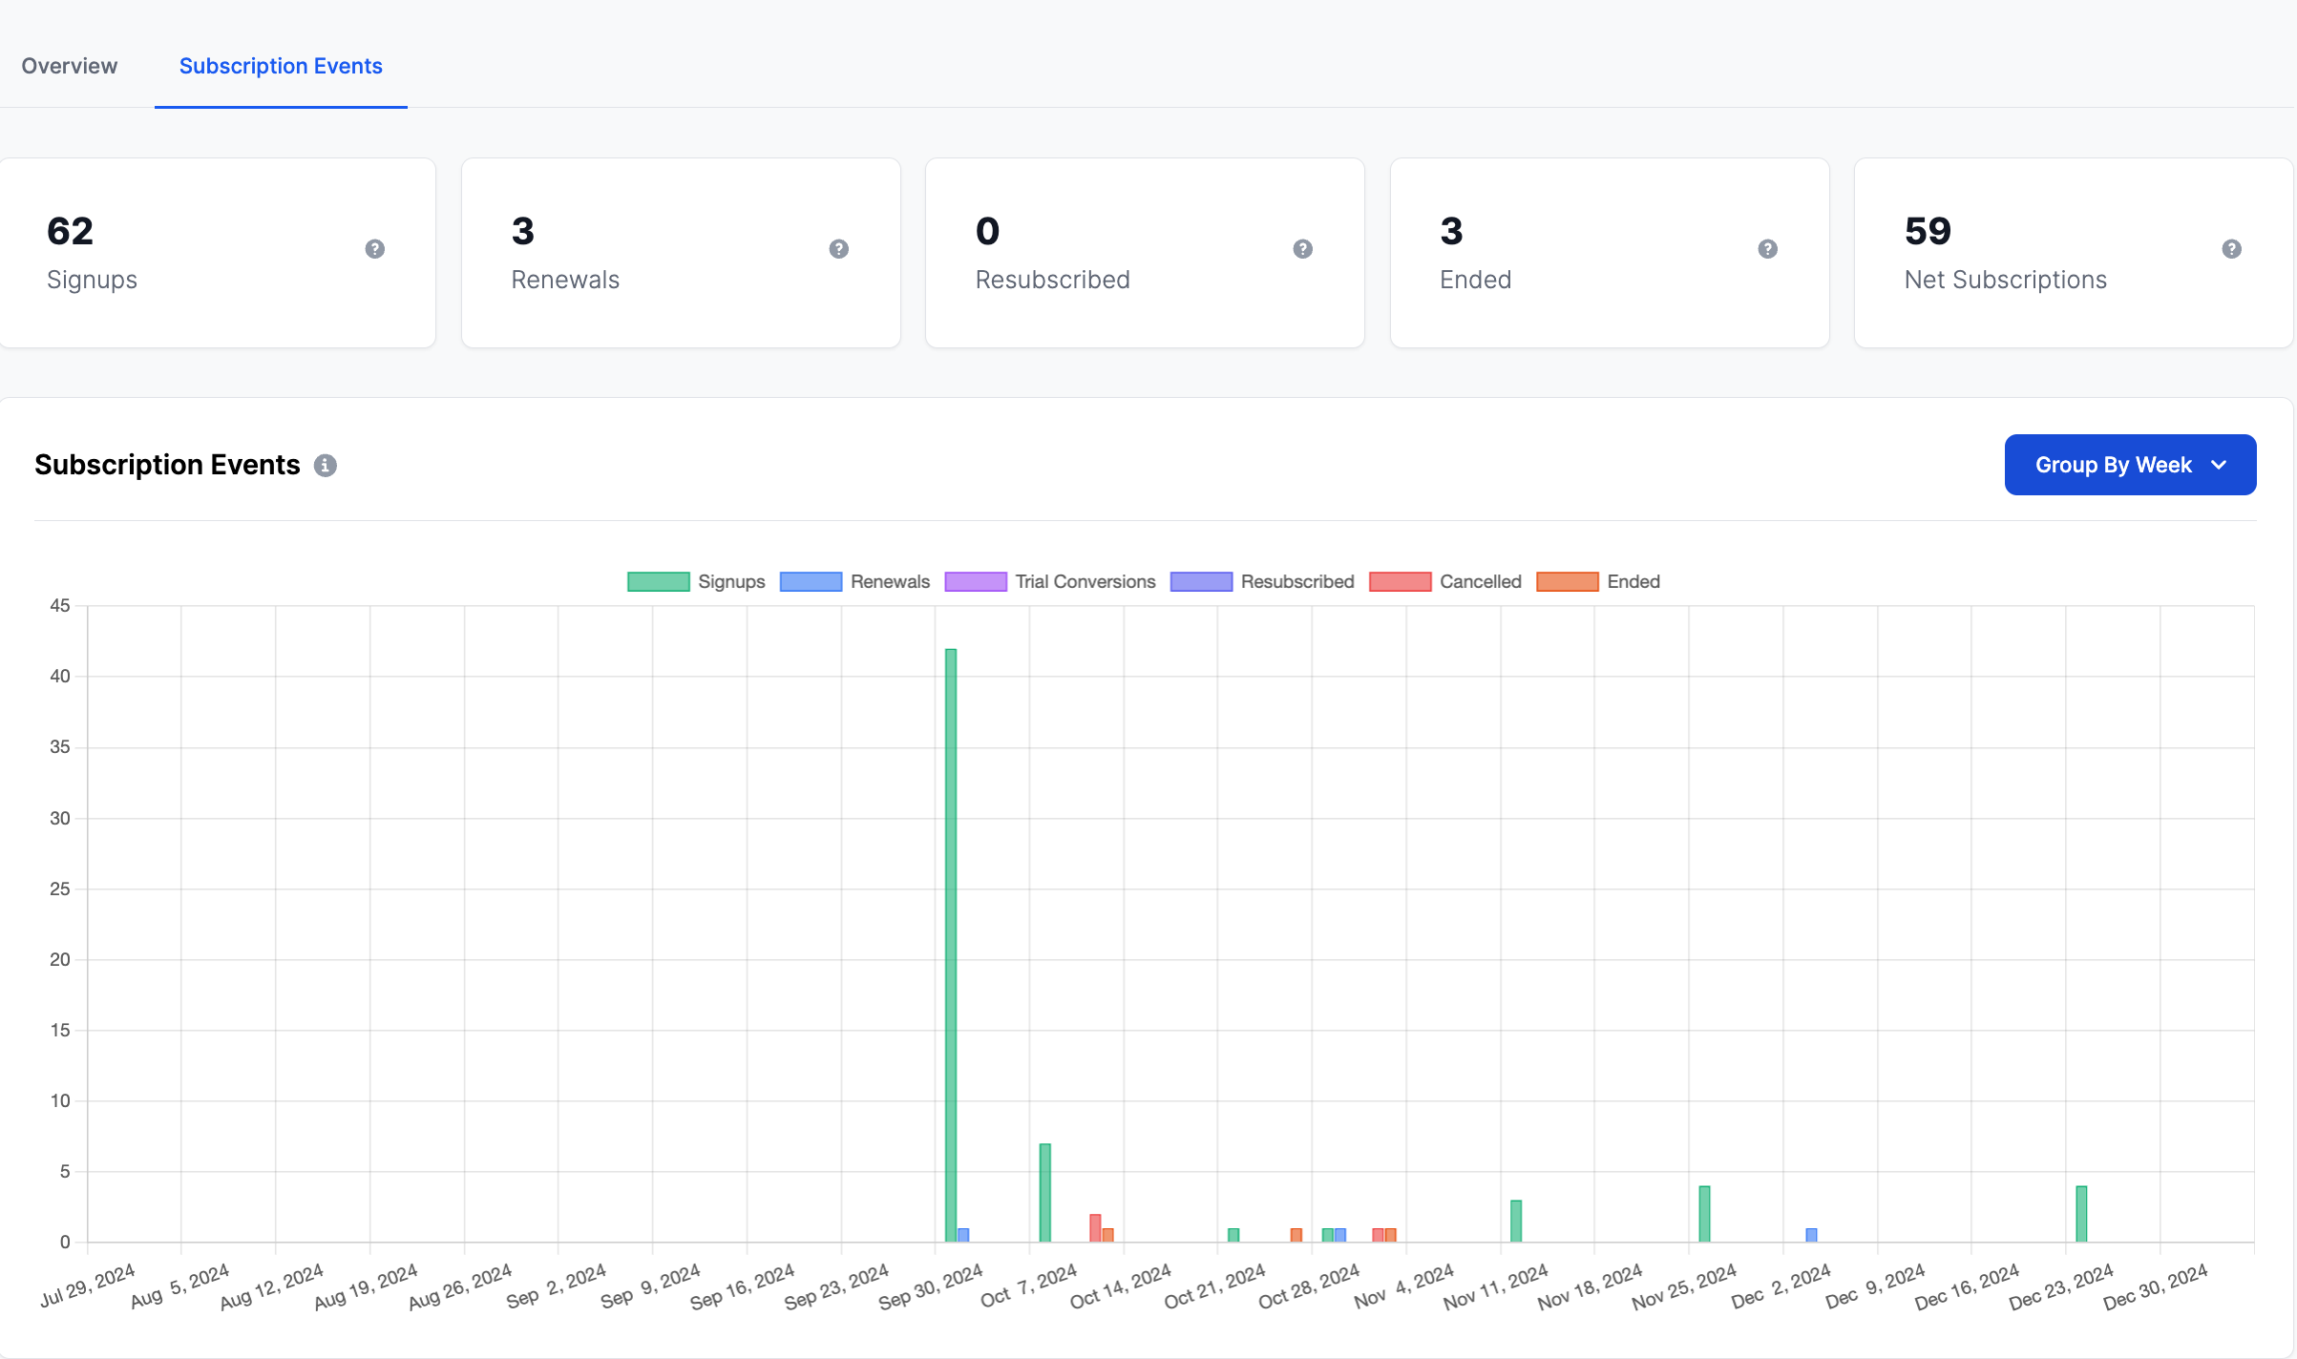2297x1359 pixels.
Task: Click the info icon beside Subscription Events heading
Action: point(326,465)
